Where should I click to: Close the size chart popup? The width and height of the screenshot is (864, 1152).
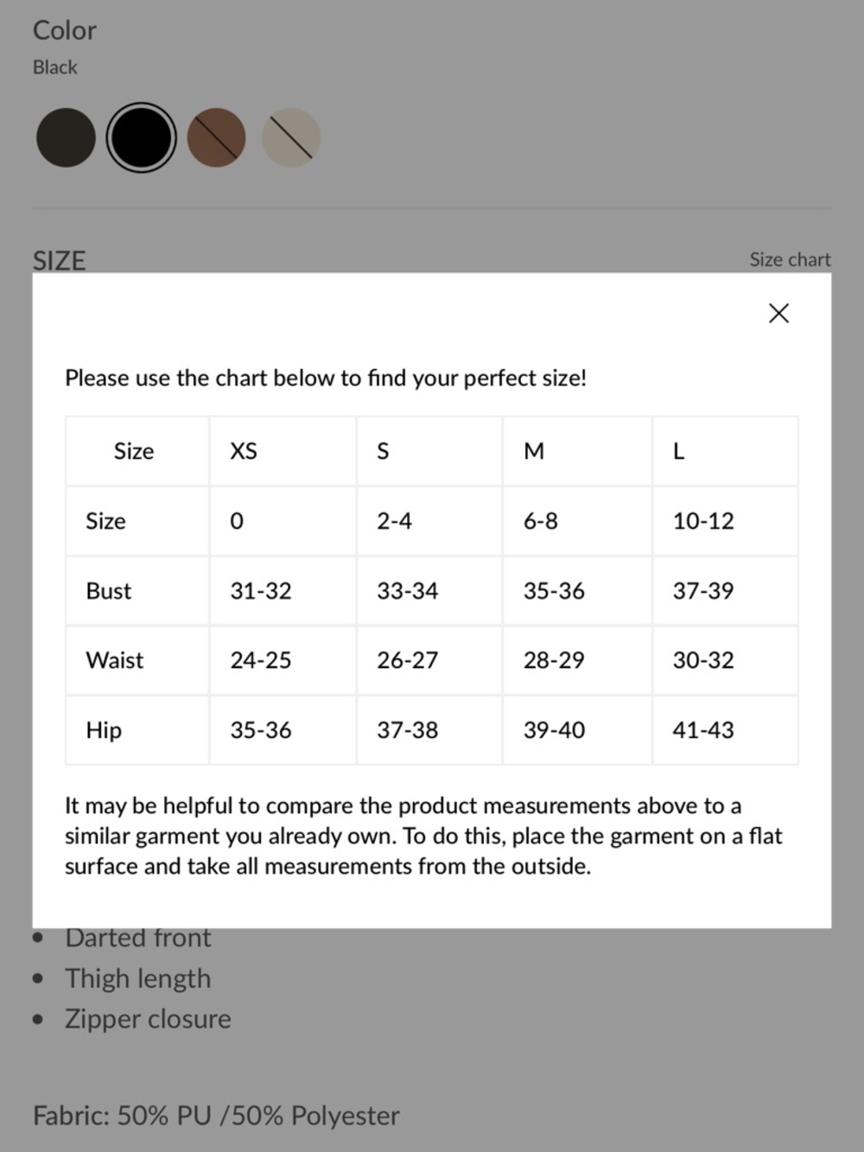coord(778,313)
